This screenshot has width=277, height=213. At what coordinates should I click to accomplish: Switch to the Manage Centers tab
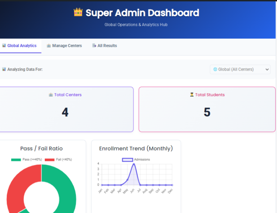point(64,46)
